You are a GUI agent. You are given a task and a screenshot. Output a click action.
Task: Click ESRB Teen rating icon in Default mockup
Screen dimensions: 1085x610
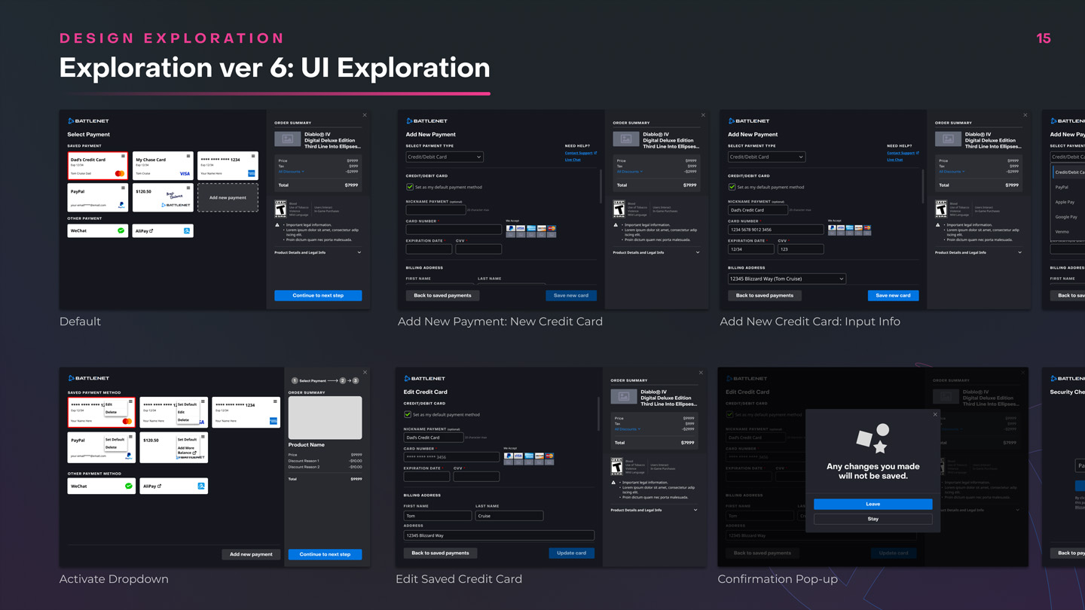(280, 209)
